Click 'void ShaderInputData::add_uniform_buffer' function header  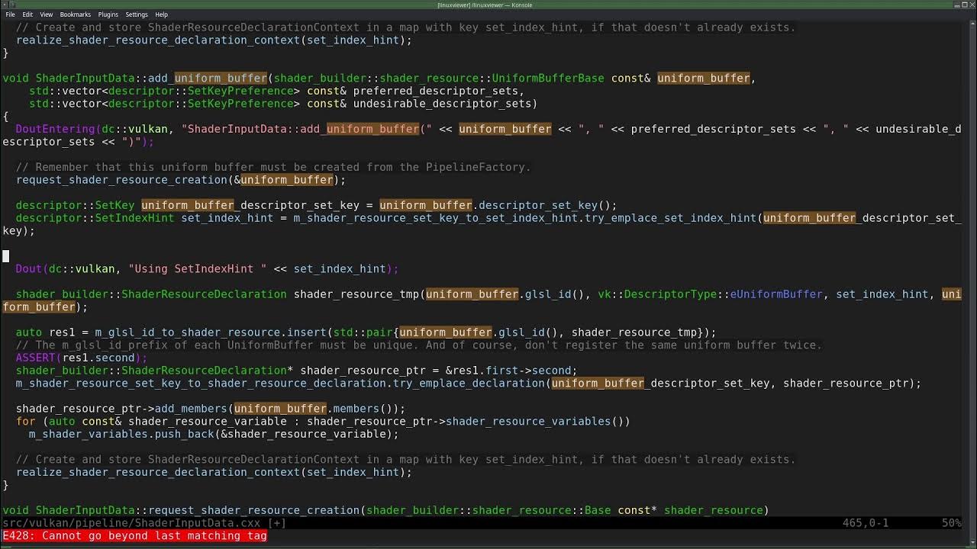379,78
